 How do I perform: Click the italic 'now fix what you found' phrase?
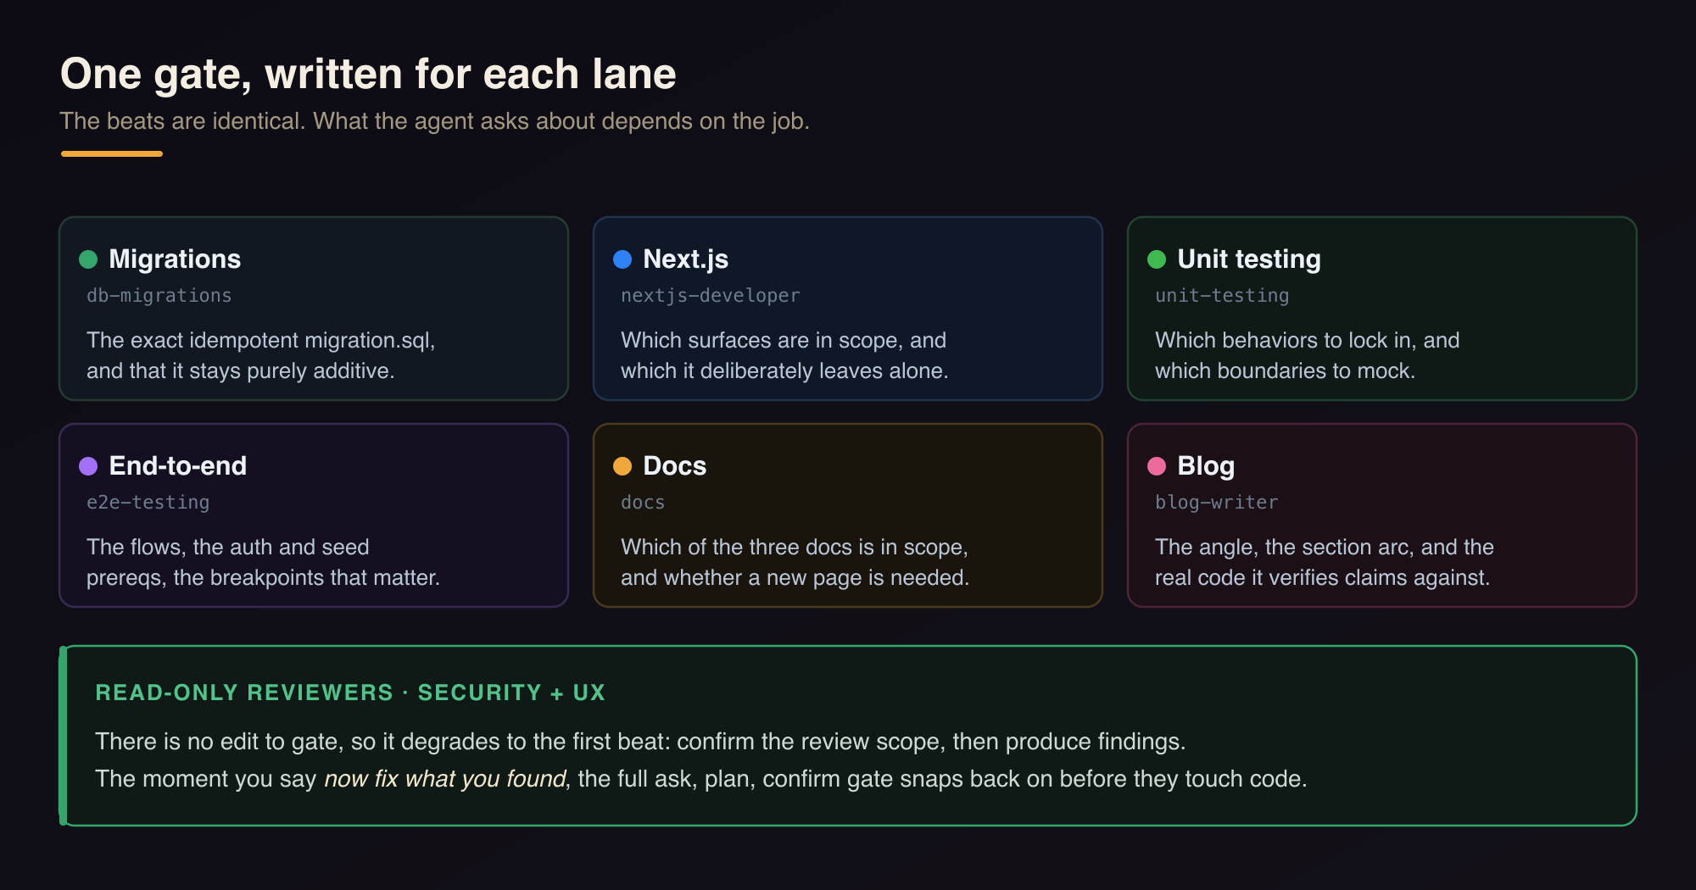click(x=445, y=779)
